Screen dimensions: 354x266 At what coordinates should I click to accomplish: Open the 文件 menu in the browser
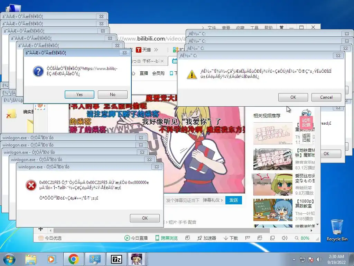(x=212, y=28)
